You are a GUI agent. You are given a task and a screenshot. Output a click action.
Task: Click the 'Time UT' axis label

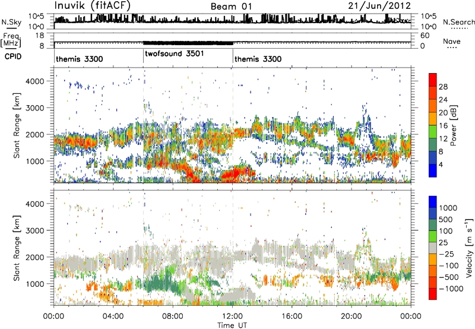tap(232, 325)
